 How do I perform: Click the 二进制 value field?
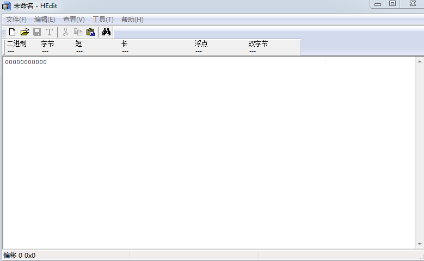(11, 51)
